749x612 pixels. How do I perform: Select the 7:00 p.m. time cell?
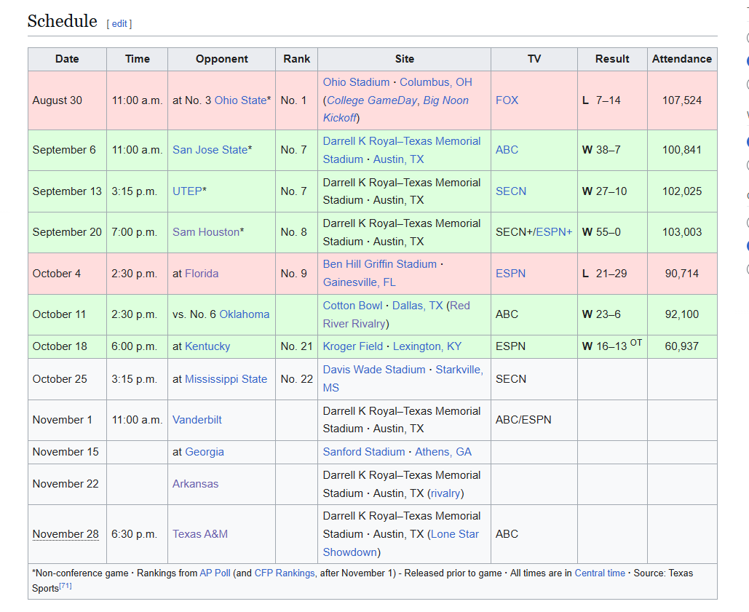pos(137,232)
